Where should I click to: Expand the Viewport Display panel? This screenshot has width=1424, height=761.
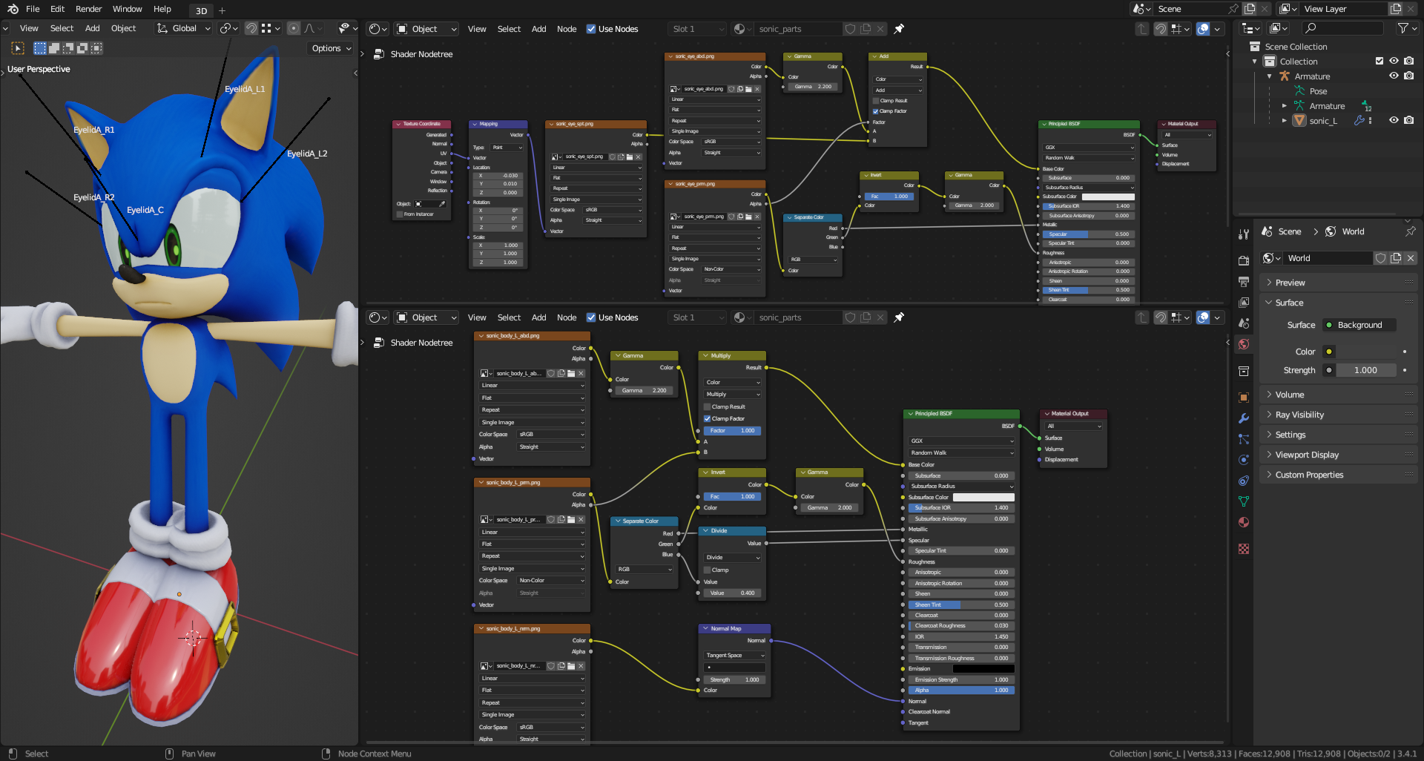pyautogui.click(x=1338, y=455)
